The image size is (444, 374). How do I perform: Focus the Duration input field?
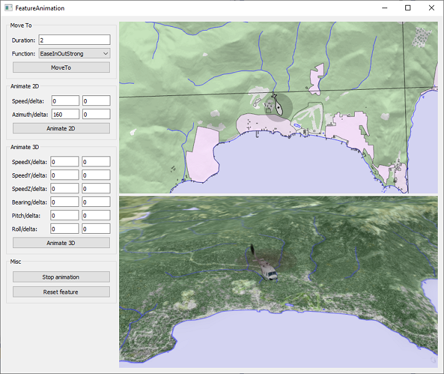point(74,40)
